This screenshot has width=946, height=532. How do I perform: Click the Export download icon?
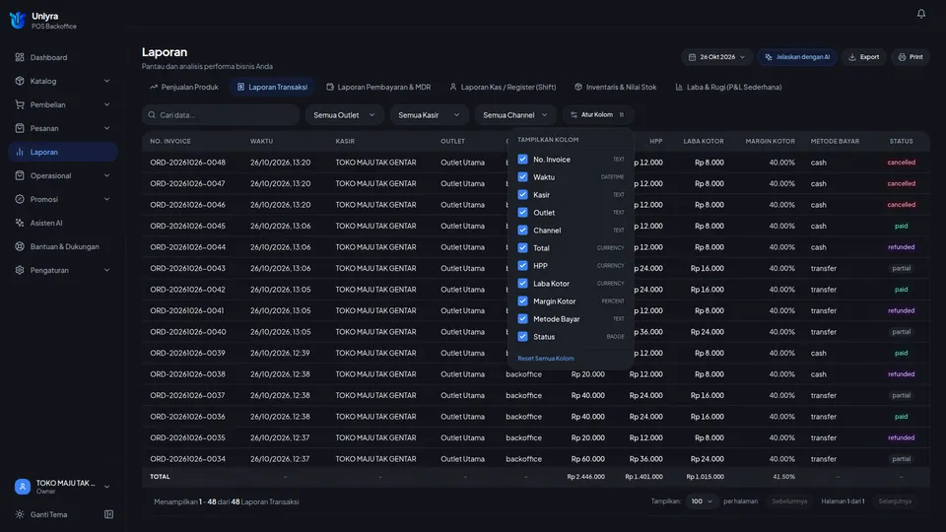point(851,57)
